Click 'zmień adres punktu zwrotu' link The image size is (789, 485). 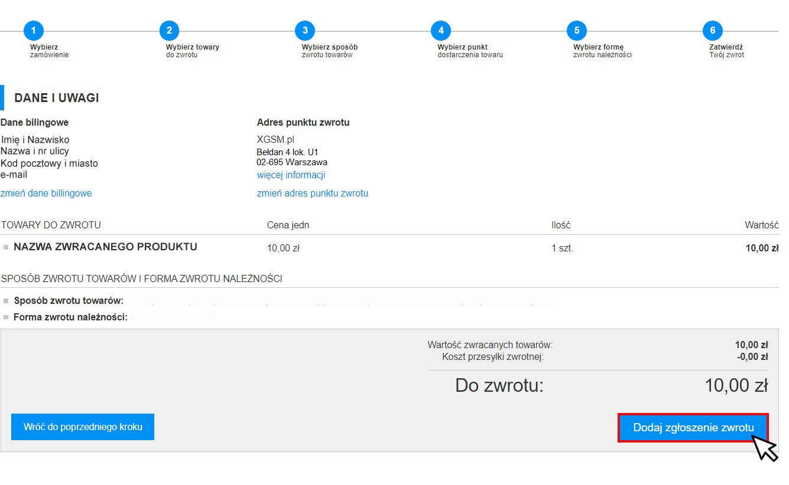click(x=312, y=194)
